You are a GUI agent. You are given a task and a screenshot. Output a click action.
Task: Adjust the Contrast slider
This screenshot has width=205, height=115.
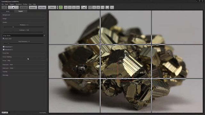click(x=24, y=32)
